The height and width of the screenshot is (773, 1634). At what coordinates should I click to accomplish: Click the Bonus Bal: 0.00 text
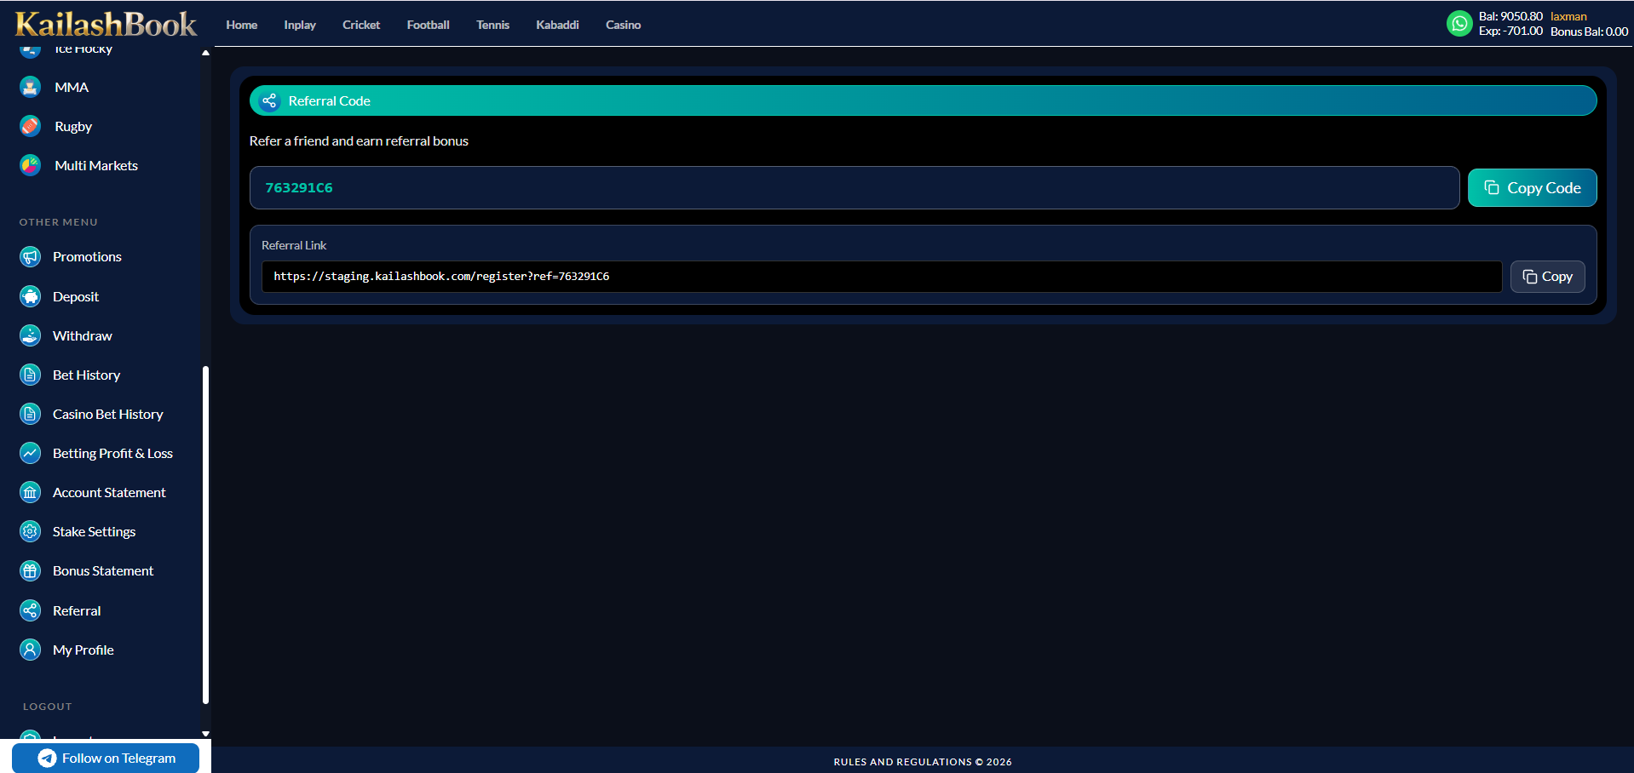[1589, 31]
